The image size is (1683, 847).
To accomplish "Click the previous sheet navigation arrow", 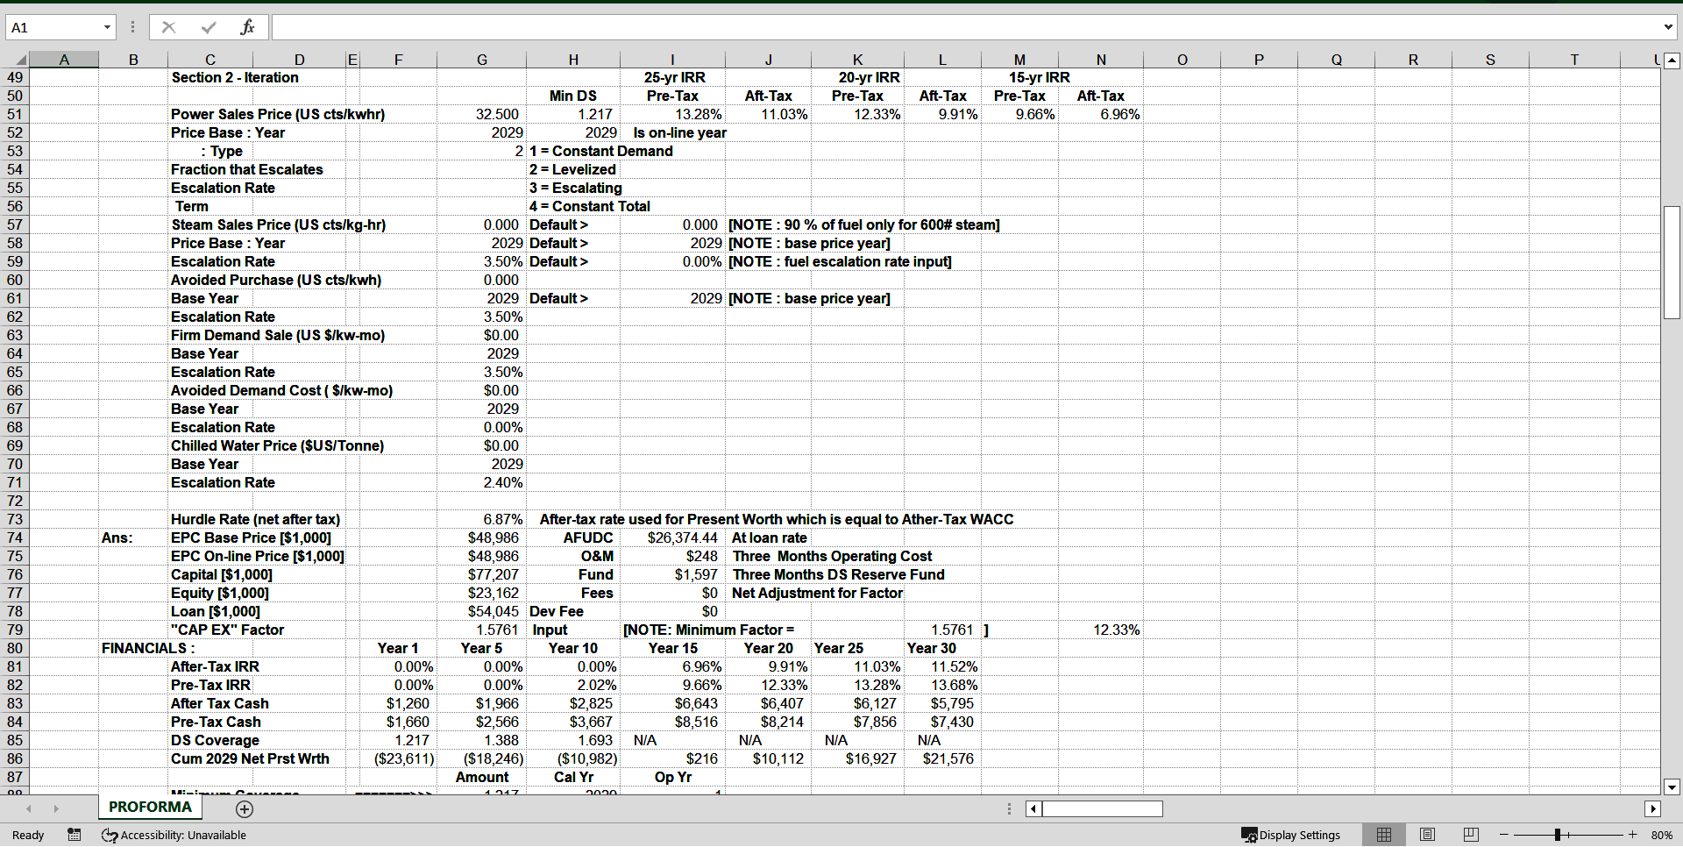I will 29,808.
